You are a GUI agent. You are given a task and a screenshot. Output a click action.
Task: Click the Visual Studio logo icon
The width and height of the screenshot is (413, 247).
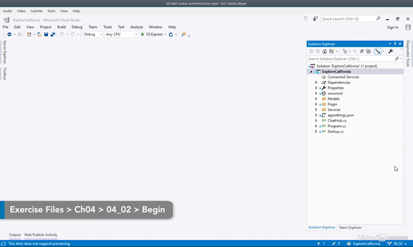click(x=6, y=20)
